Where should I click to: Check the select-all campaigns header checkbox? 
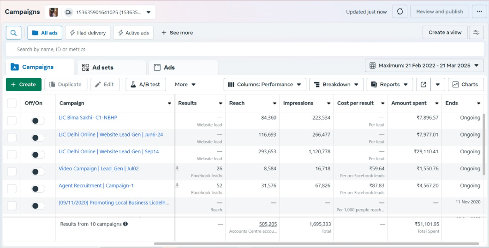pyautogui.click(x=12, y=103)
